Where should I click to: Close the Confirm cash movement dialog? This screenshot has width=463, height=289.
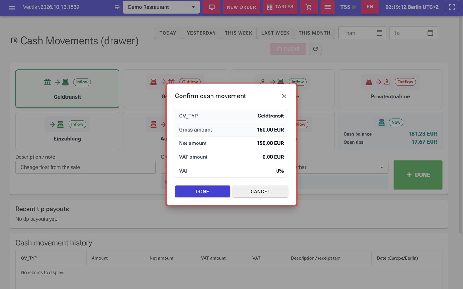click(x=284, y=96)
